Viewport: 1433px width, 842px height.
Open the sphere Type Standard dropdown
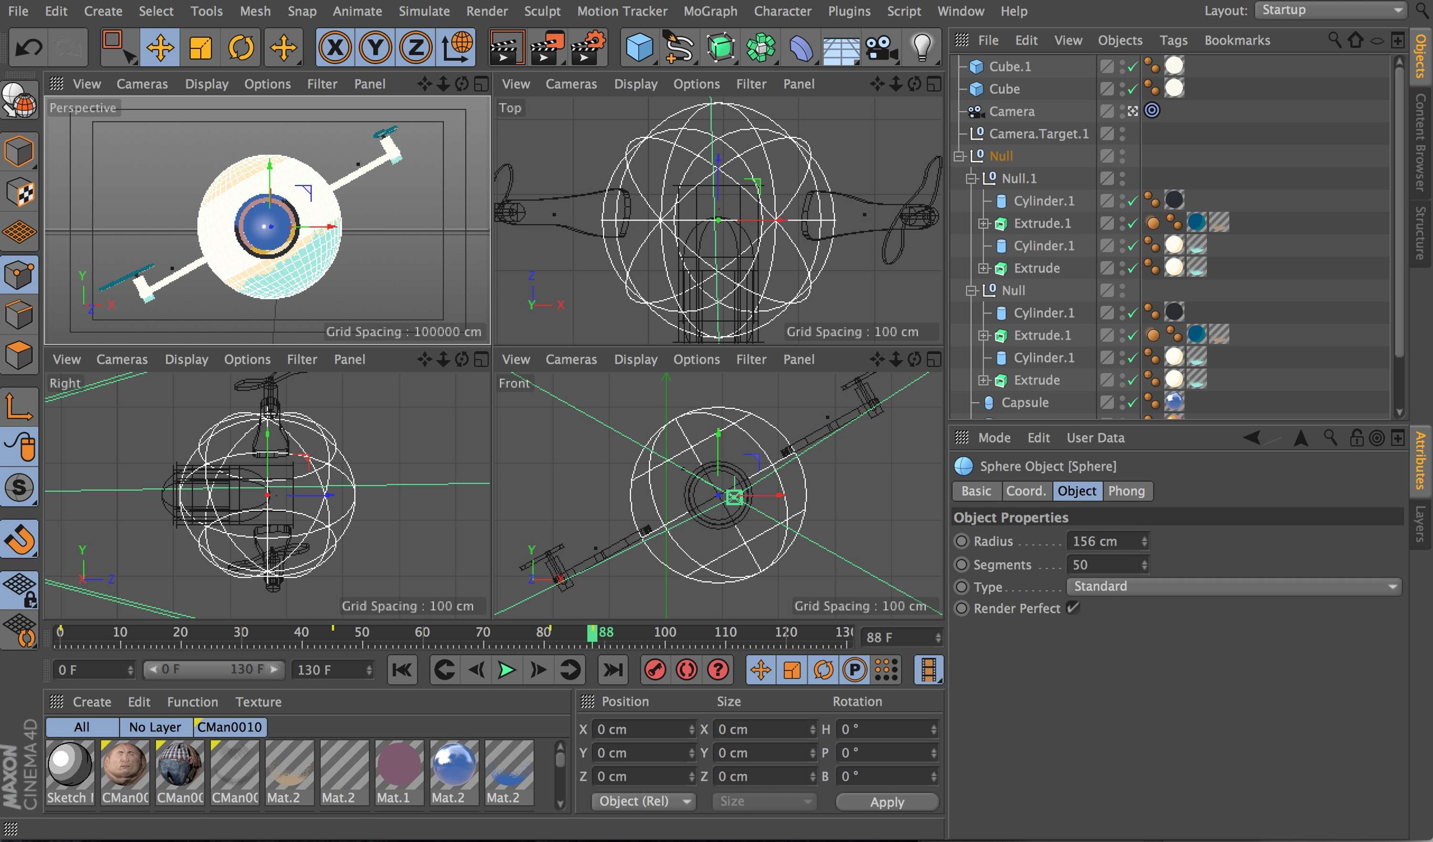click(x=1234, y=586)
